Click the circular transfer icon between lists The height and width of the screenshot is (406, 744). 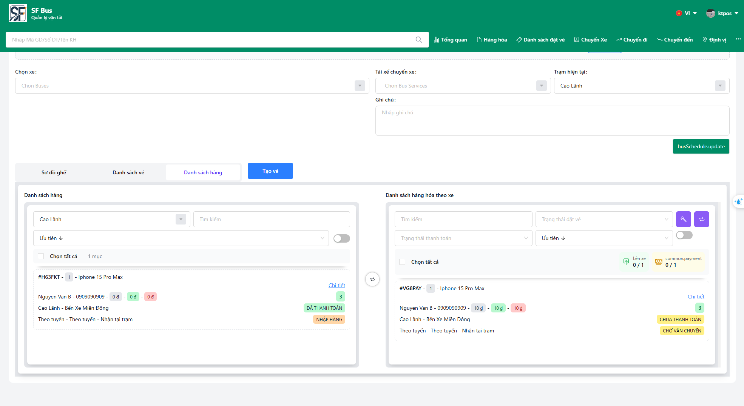pos(372,279)
